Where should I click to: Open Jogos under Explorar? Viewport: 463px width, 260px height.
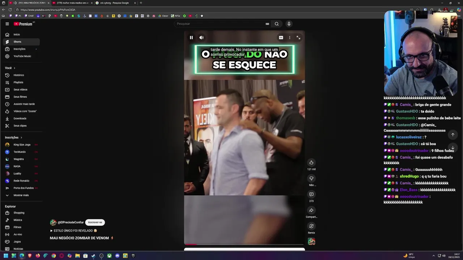coord(21,242)
